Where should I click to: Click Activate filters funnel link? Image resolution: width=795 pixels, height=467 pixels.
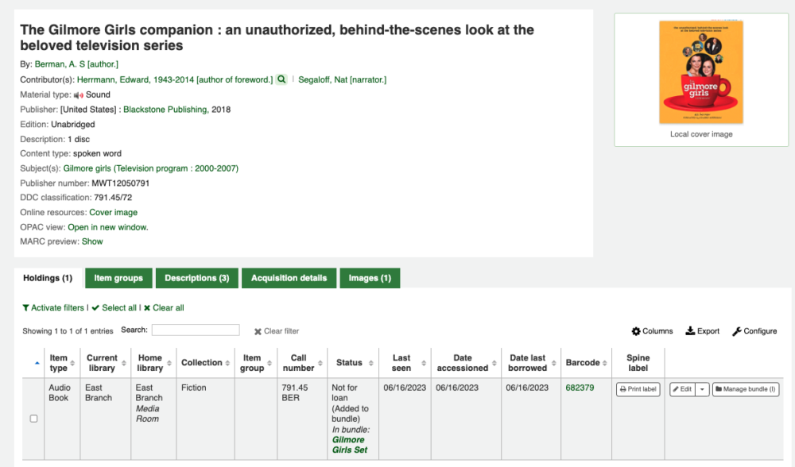coord(53,308)
